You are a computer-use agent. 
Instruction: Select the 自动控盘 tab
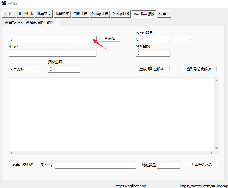[x=80, y=14]
